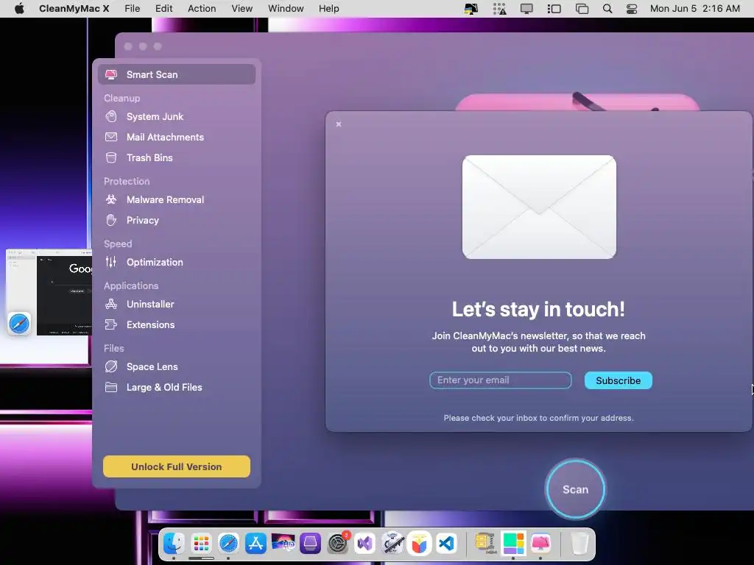The height and width of the screenshot is (565, 754).
Task: Open Safari from the dock
Action: point(228,544)
